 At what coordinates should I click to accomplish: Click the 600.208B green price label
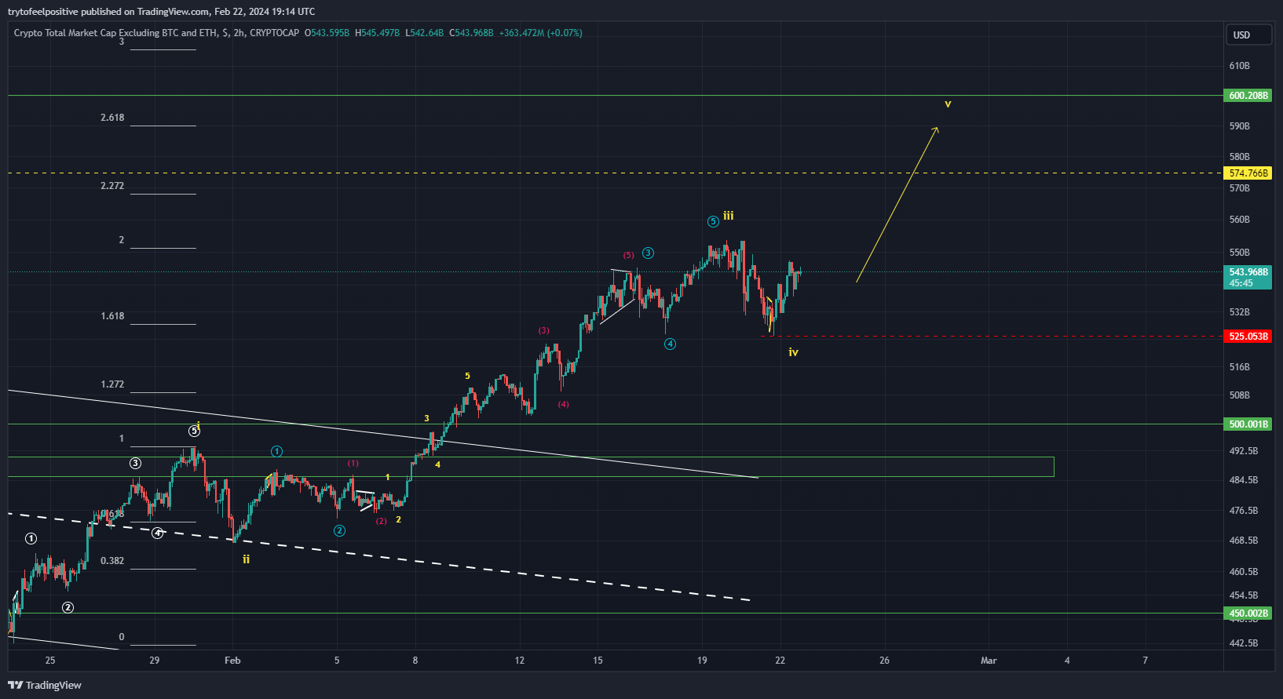pos(1248,96)
